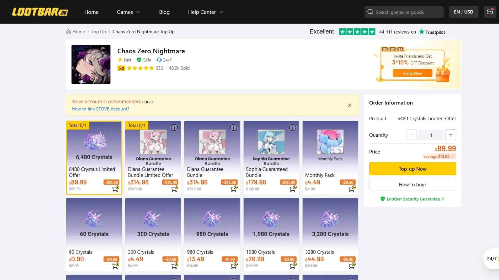View info icon for Sophia Guaranteed Bundle
The image size is (499, 280).
point(292,128)
